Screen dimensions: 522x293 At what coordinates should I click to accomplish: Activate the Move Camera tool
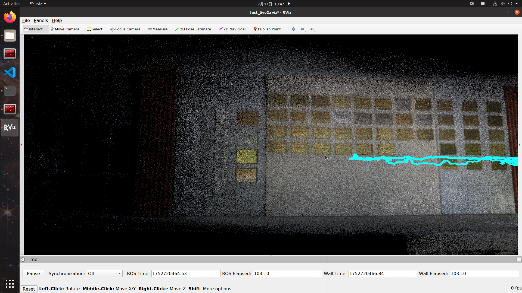click(x=65, y=29)
